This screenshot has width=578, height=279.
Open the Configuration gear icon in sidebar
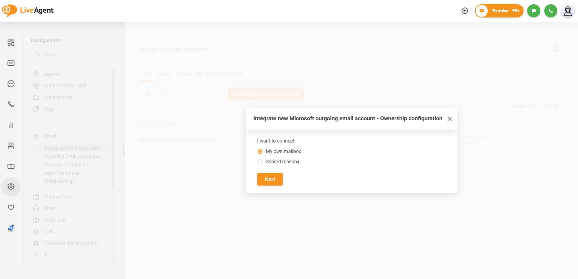[11, 187]
